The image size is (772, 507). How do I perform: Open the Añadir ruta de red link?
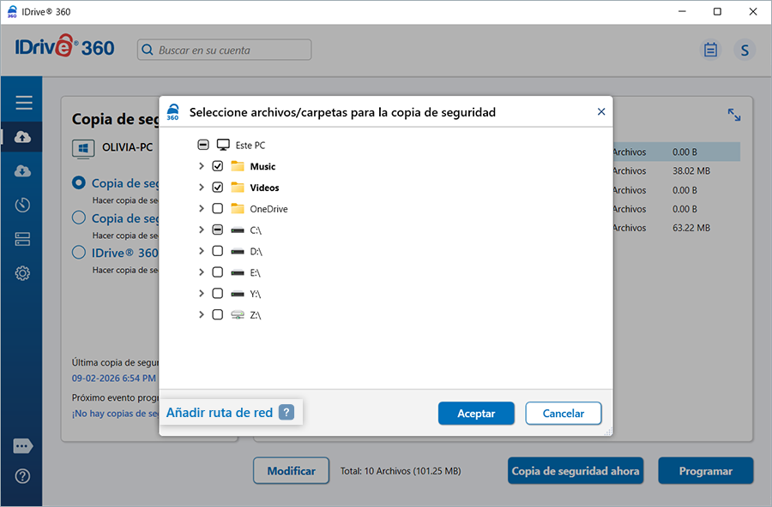[219, 413]
